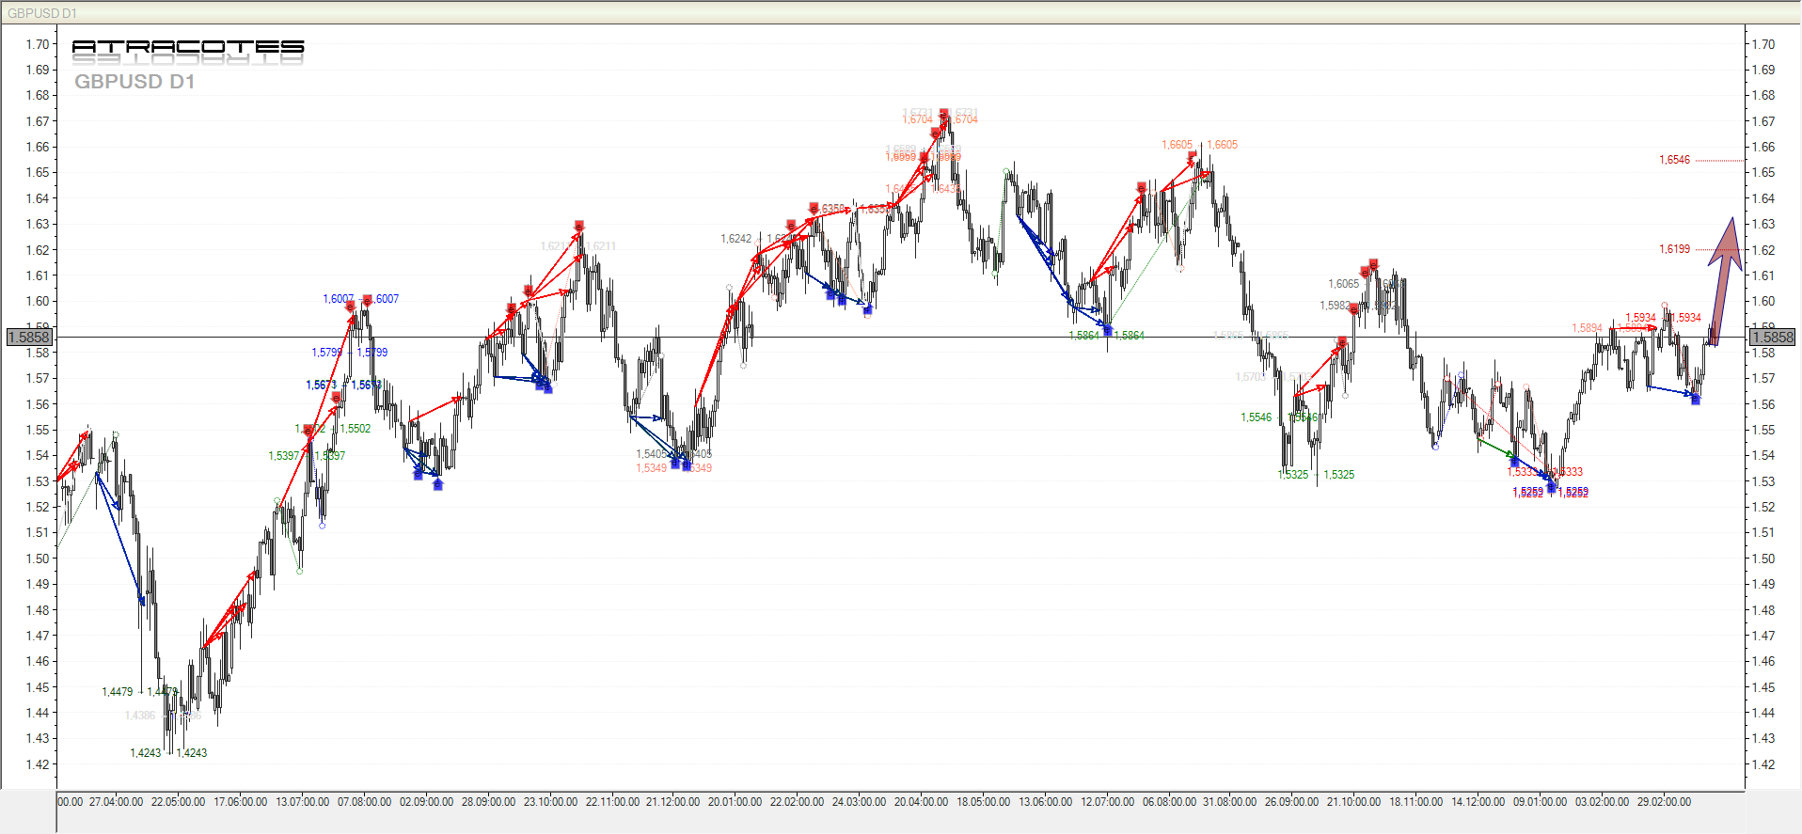This screenshot has height=834, width=1802.
Task: Click 1.69 on the right price axis
Action: tap(1763, 70)
